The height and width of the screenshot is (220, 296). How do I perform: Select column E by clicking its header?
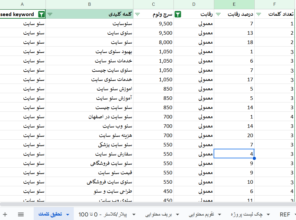tap(234, 4)
